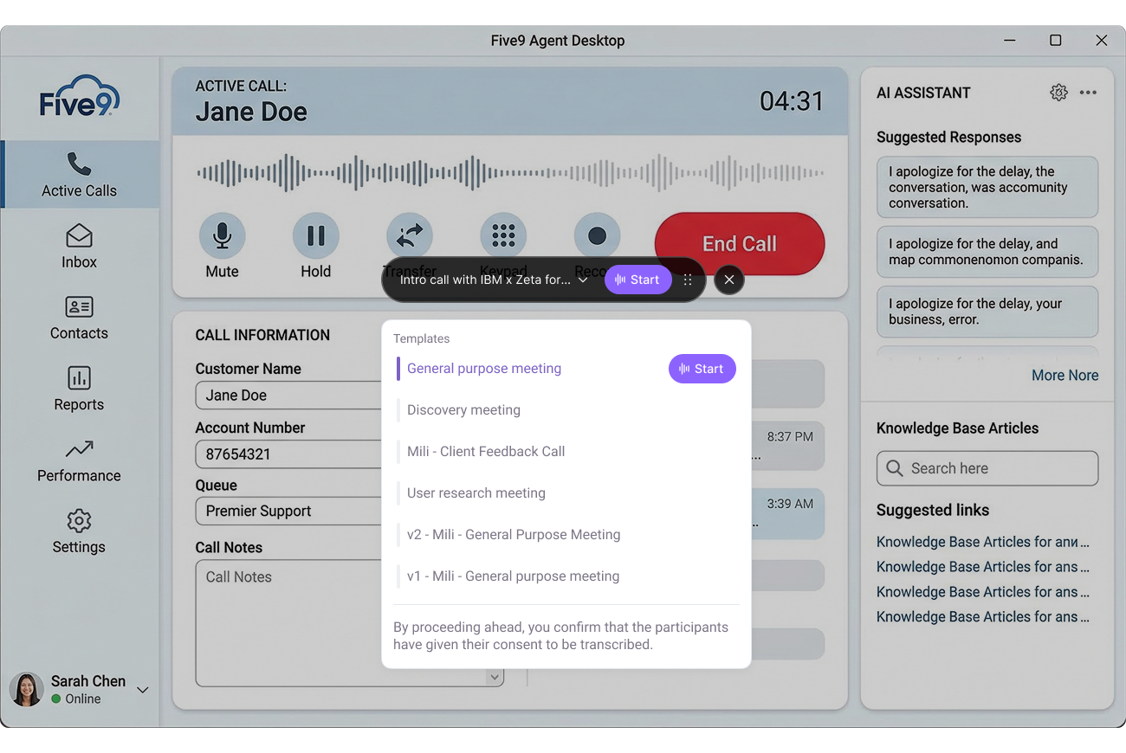Open Settings in the sidebar
1126x753 pixels.
click(79, 531)
